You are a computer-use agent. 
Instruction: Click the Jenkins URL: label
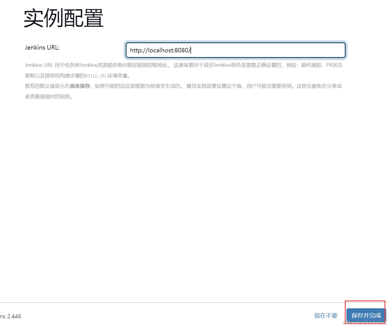[x=42, y=47]
